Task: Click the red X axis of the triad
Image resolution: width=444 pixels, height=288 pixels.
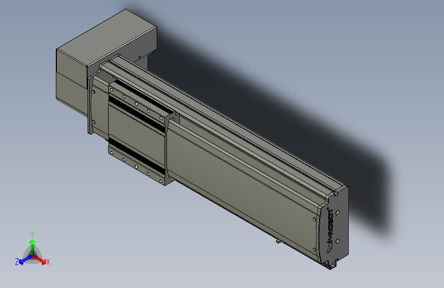Action: (41, 260)
